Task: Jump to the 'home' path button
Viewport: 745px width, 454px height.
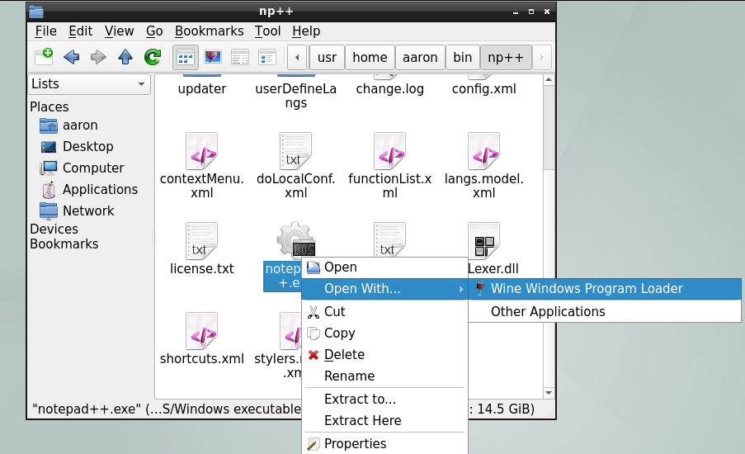Action: (369, 57)
